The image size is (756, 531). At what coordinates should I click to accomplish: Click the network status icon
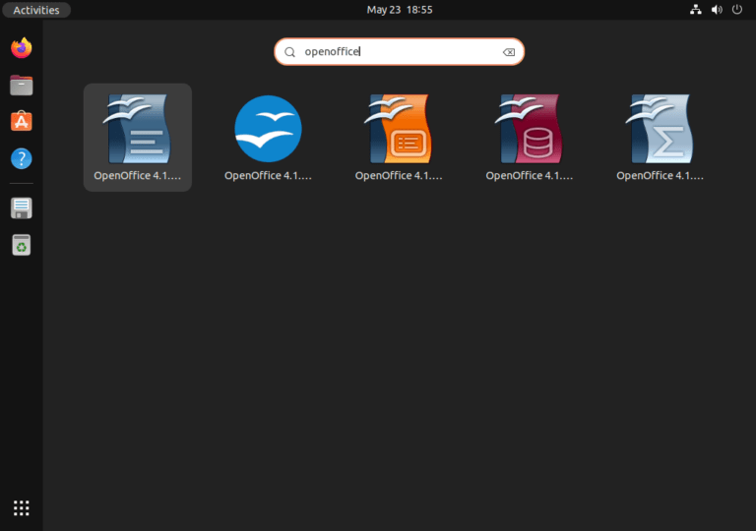tap(696, 10)
